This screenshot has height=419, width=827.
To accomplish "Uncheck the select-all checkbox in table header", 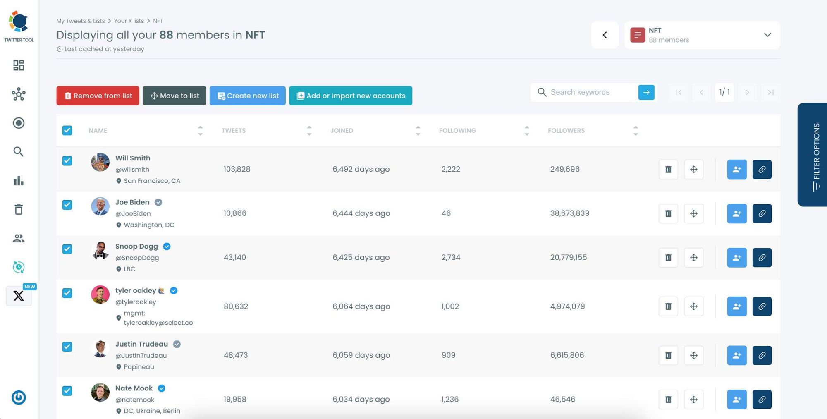I will coord(67,130).
